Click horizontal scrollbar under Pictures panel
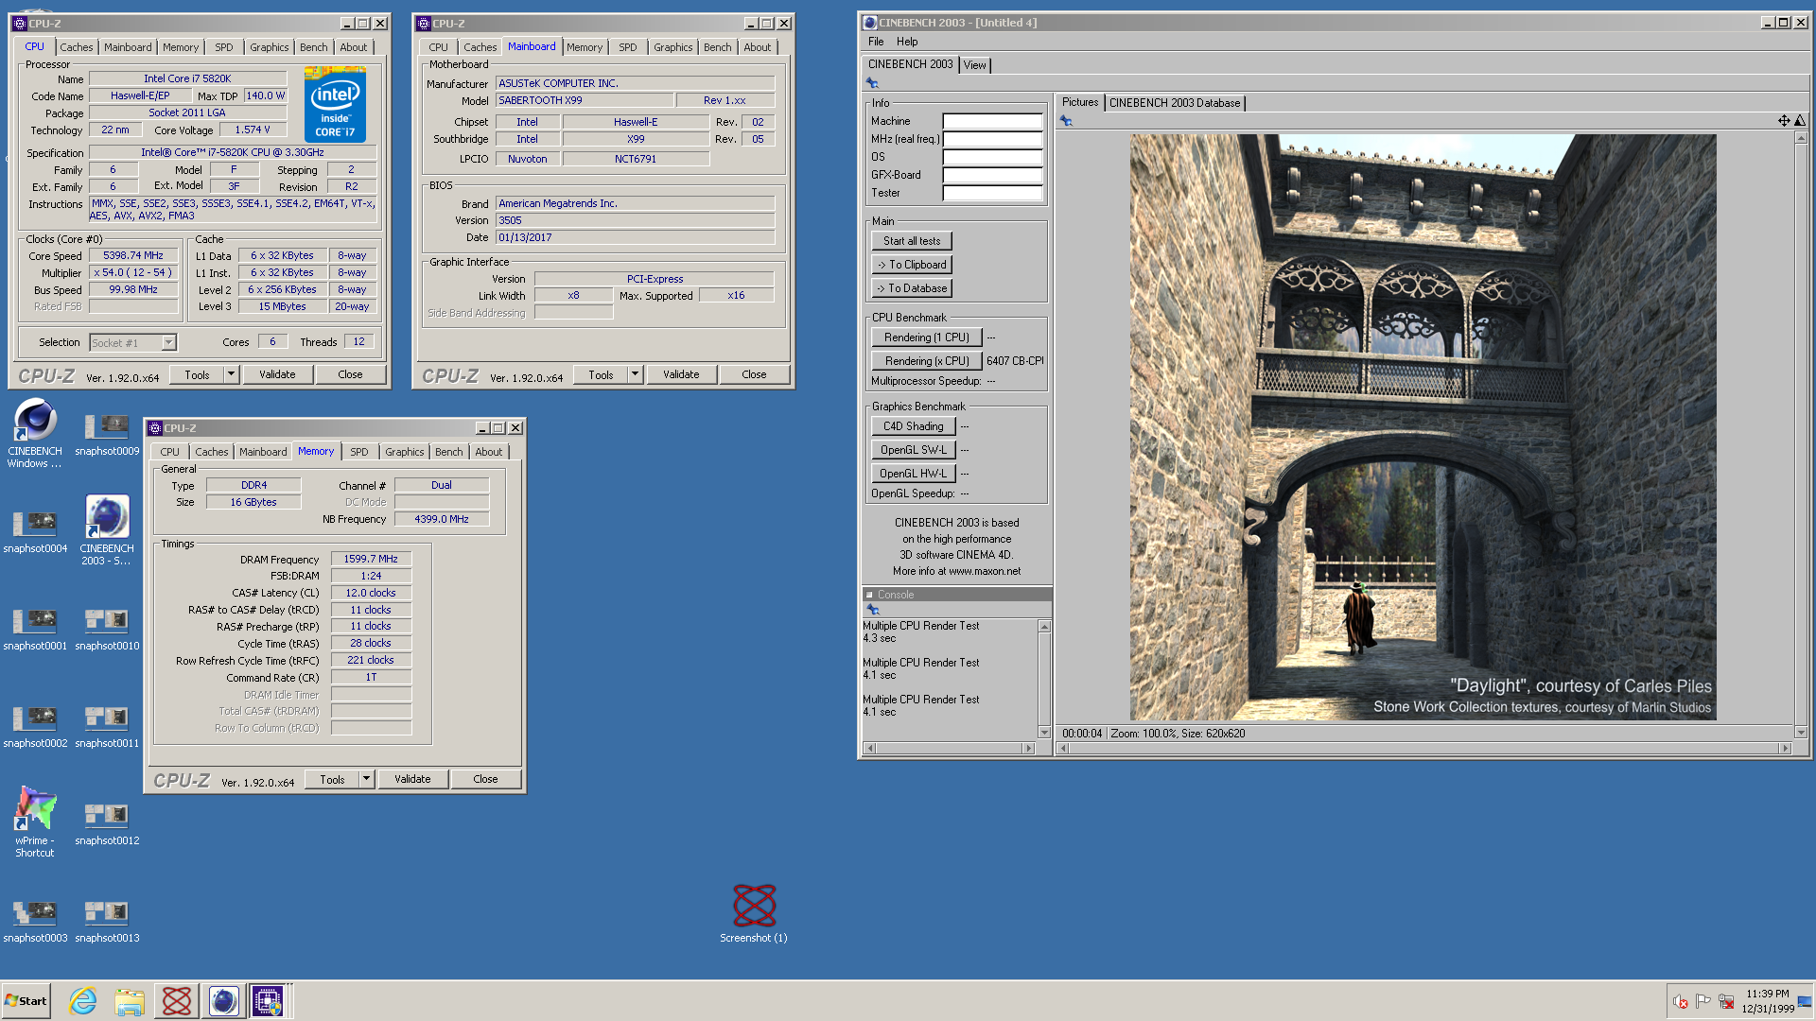The width and height of the screenshot is (1816, 1021). point(1423,748)
